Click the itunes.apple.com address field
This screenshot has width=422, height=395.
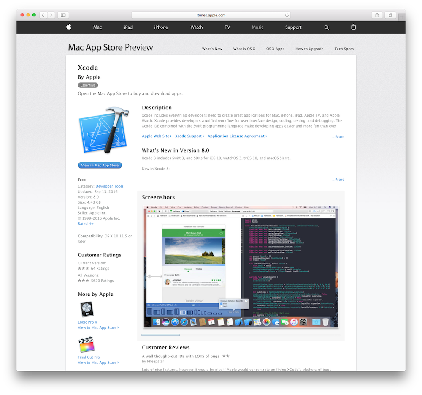(x=211, y=15)
